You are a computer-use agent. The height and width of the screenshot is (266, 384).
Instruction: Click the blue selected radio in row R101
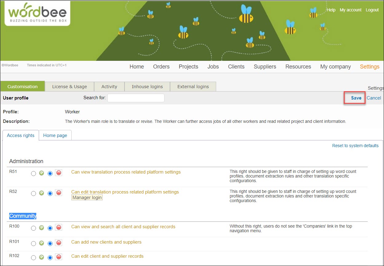click(50, 244)
